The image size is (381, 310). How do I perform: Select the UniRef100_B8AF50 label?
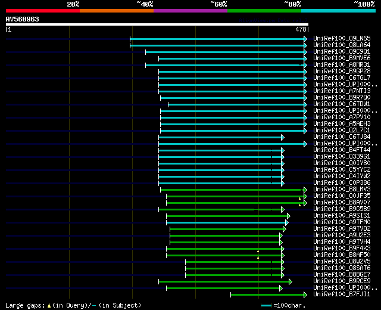(342, 255)
